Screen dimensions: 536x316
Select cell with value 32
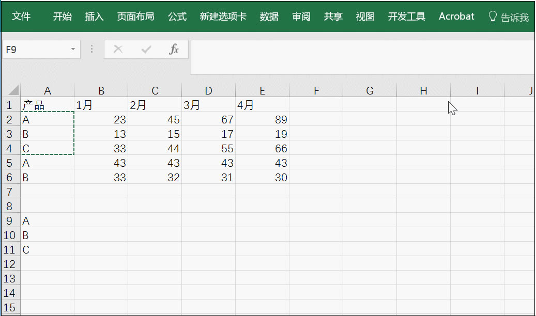155,177
